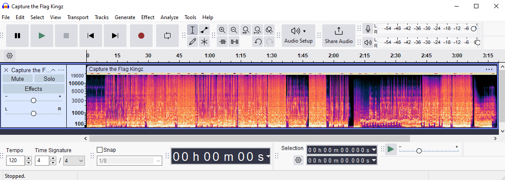
Task: Mute the Capture the Flag track
Action: [17, 79]
